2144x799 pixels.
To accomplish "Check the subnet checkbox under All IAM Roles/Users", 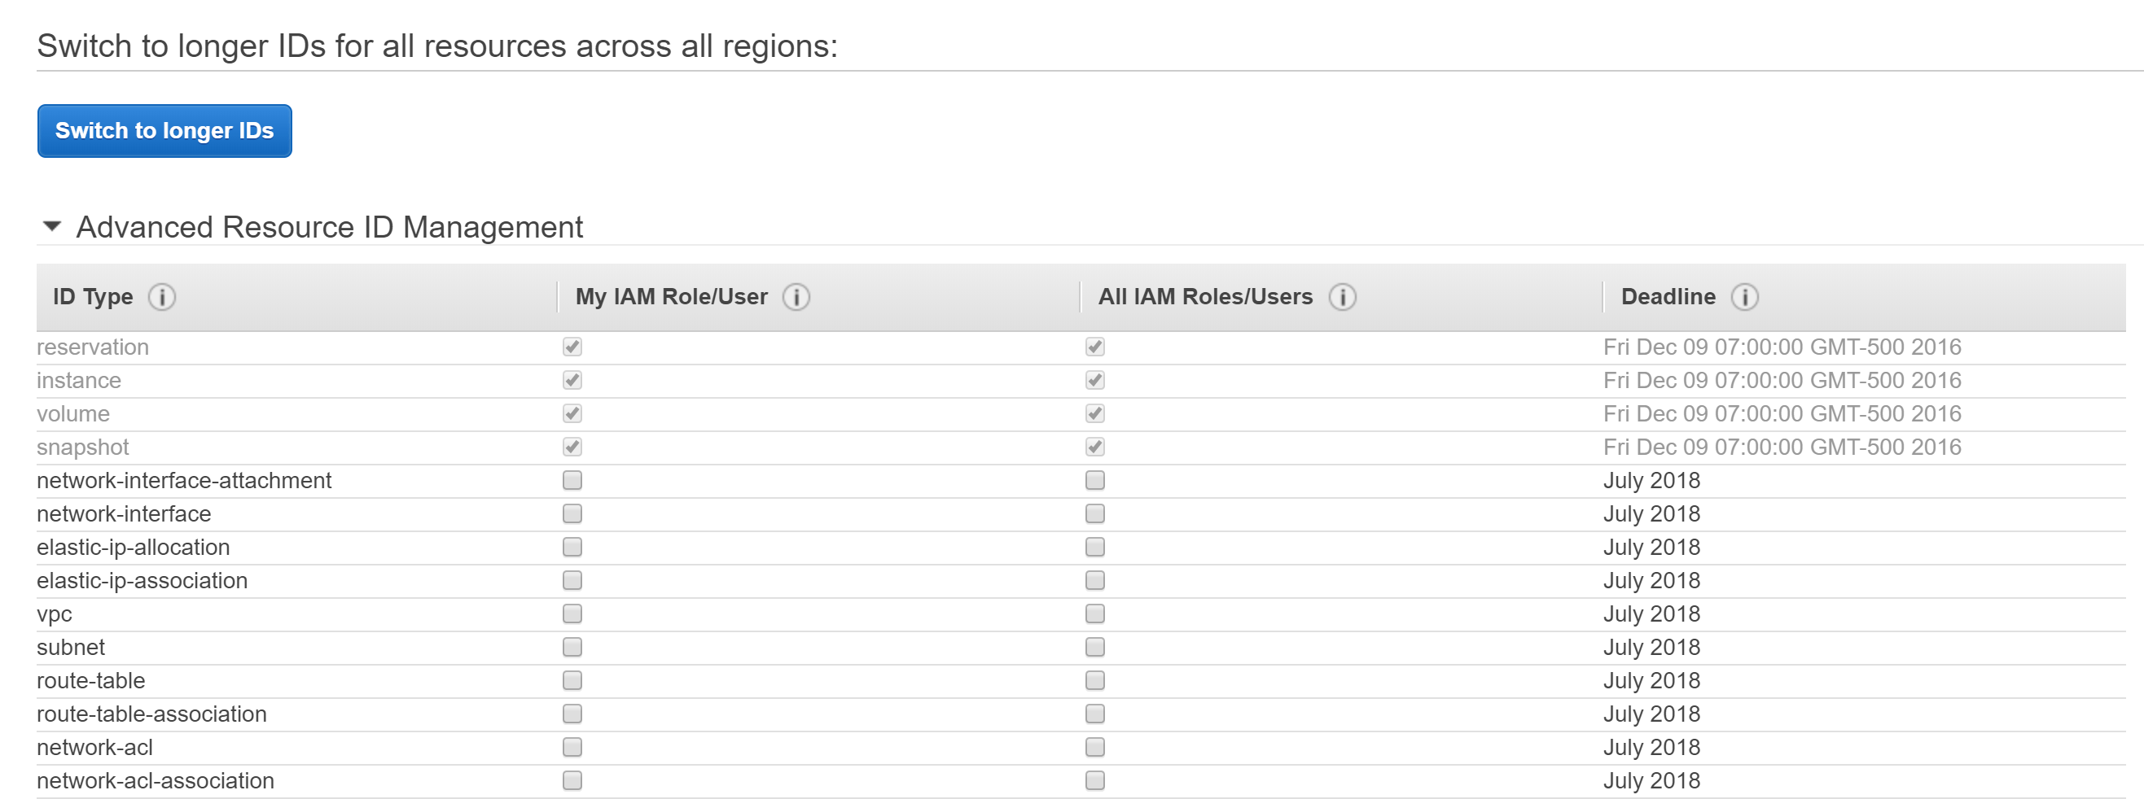I will click(1095, 647).
